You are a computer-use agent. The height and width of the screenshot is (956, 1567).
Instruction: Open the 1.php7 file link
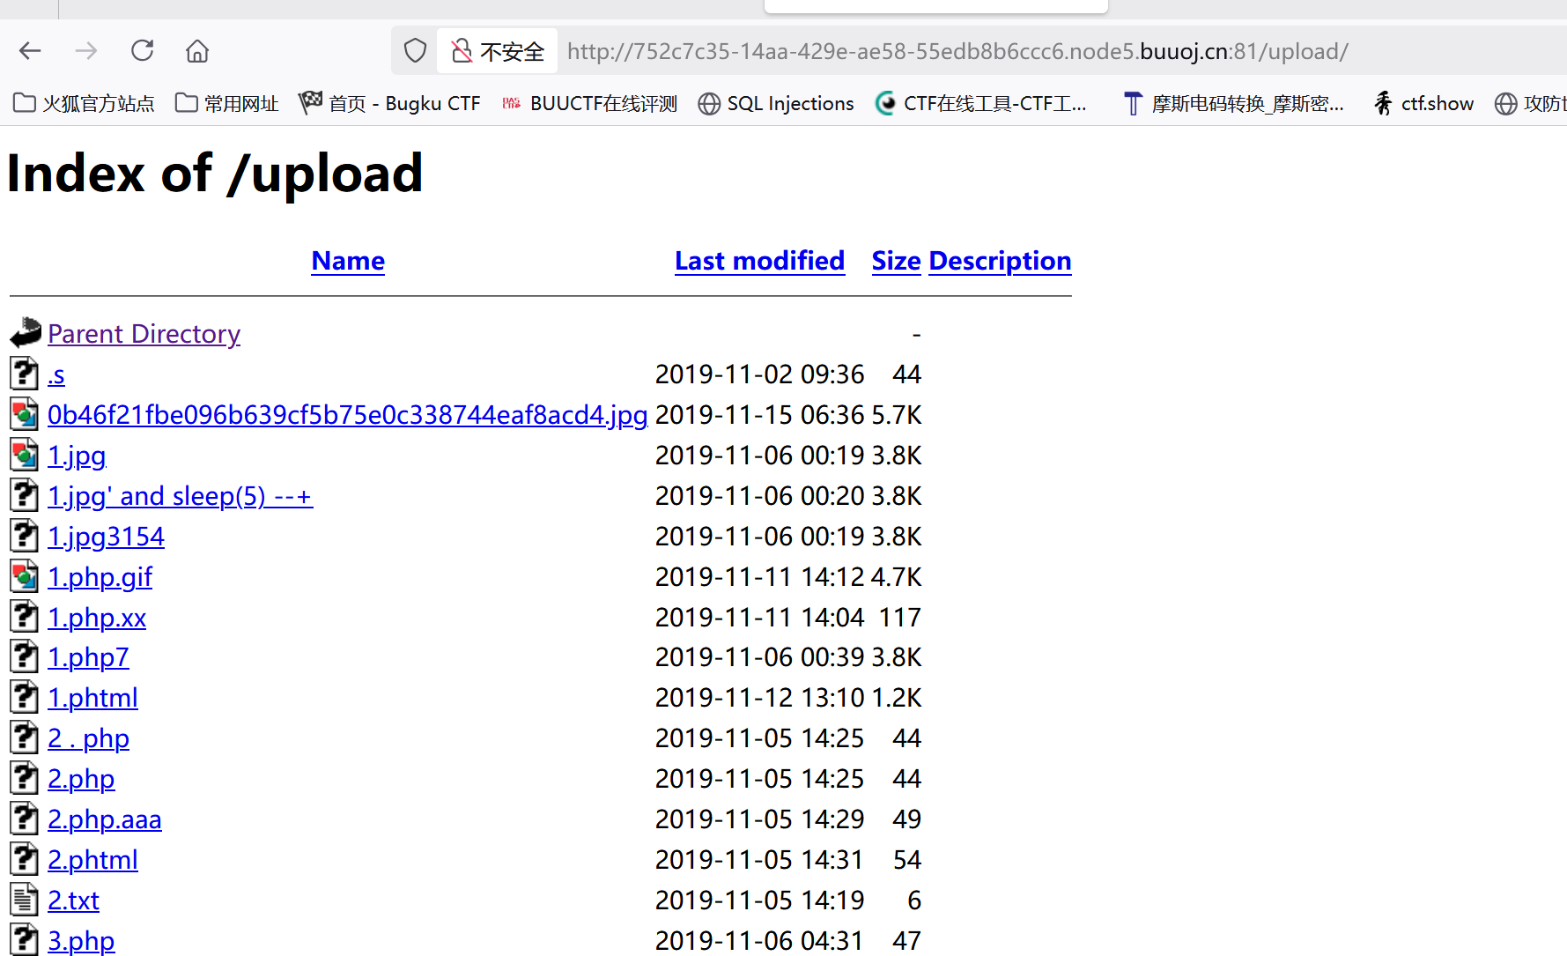[x=88, y=657]
